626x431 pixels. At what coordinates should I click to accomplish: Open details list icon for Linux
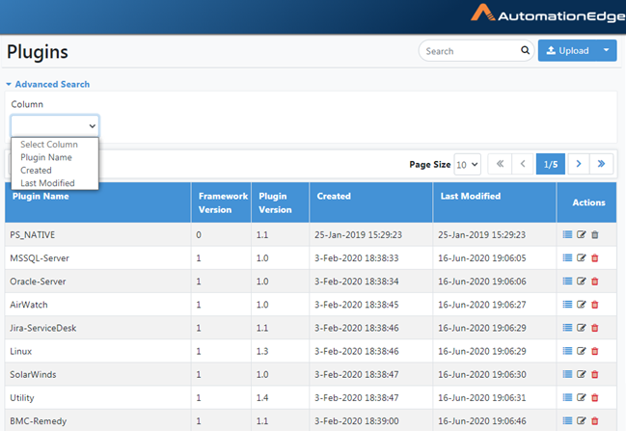coord(567,351)
